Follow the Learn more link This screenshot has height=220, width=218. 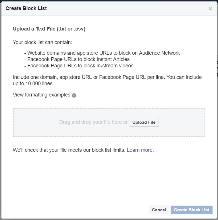coord(140,150)
